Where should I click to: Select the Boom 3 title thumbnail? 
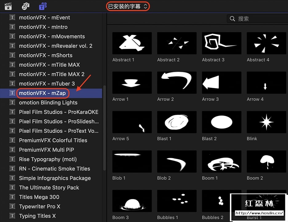[132, 201]
